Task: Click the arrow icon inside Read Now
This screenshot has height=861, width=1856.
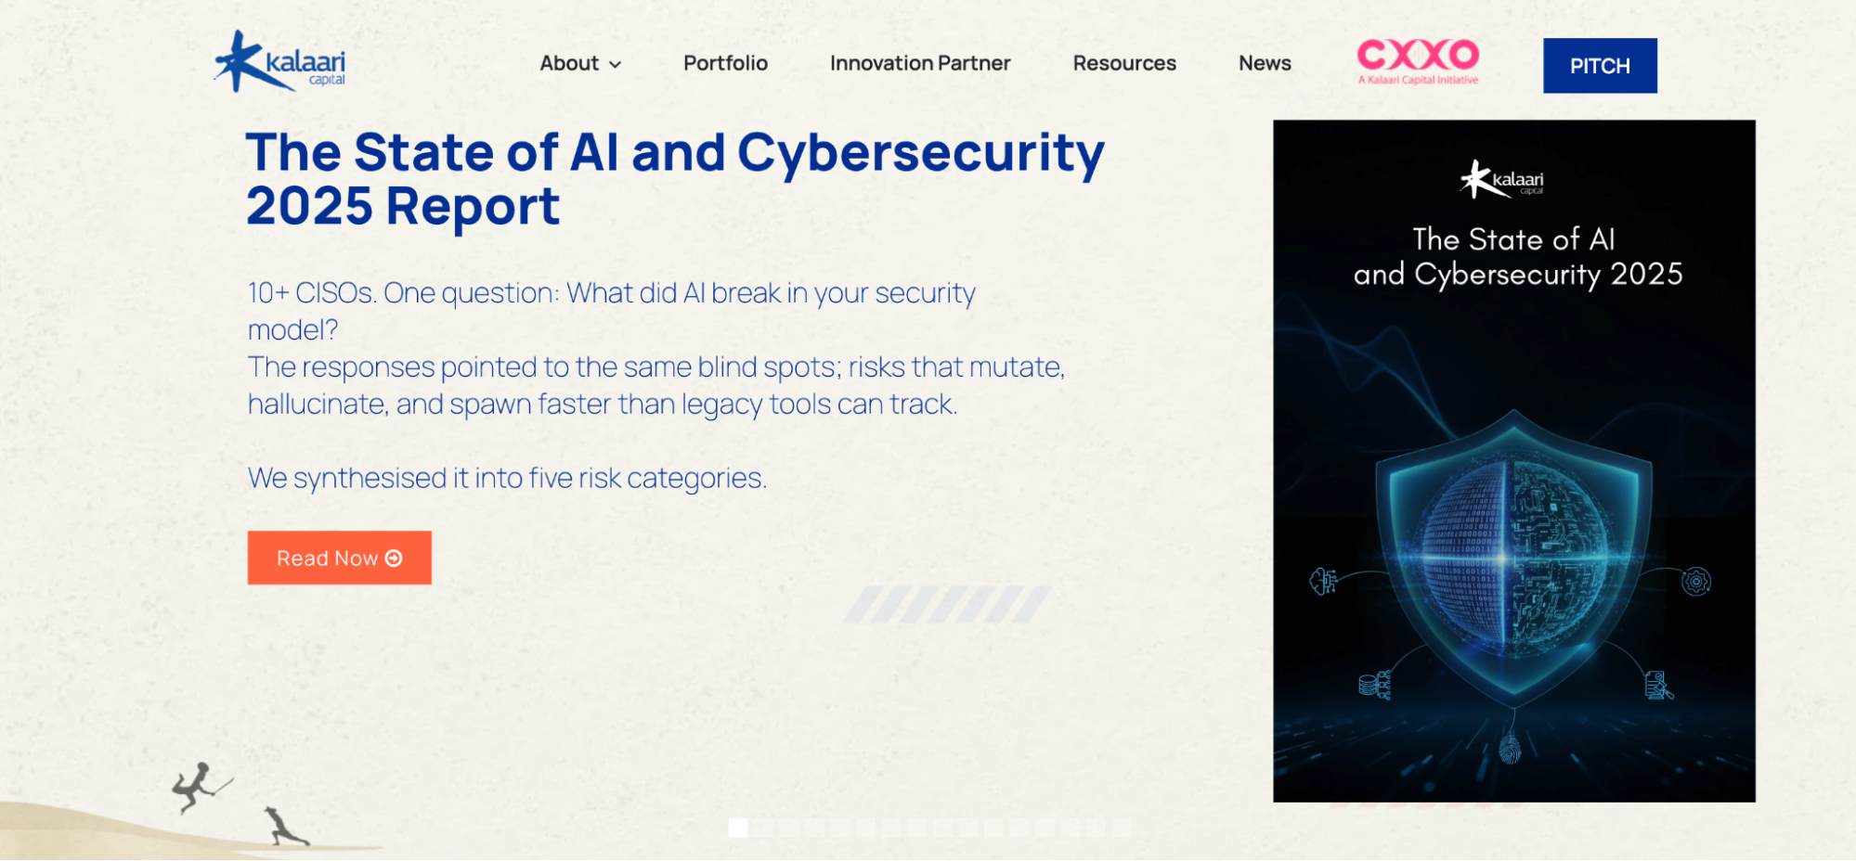Action: click(x=394, y=559)
